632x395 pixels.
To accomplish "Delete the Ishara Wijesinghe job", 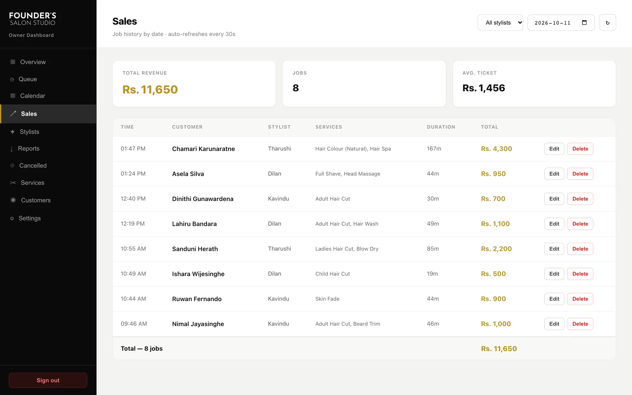I will [580, 274].
